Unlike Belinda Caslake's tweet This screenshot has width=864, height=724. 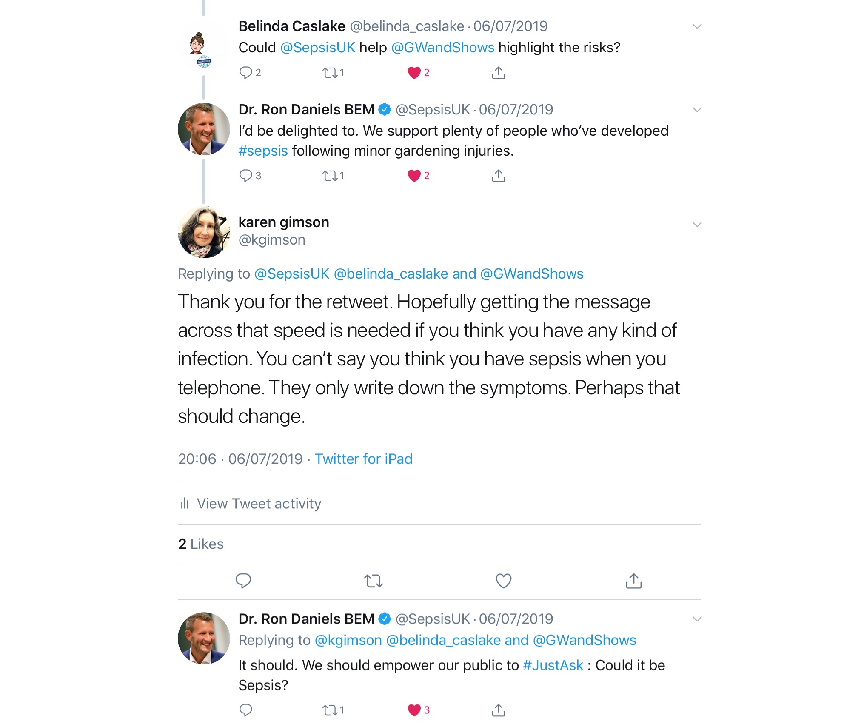click(x=414, y=73)
